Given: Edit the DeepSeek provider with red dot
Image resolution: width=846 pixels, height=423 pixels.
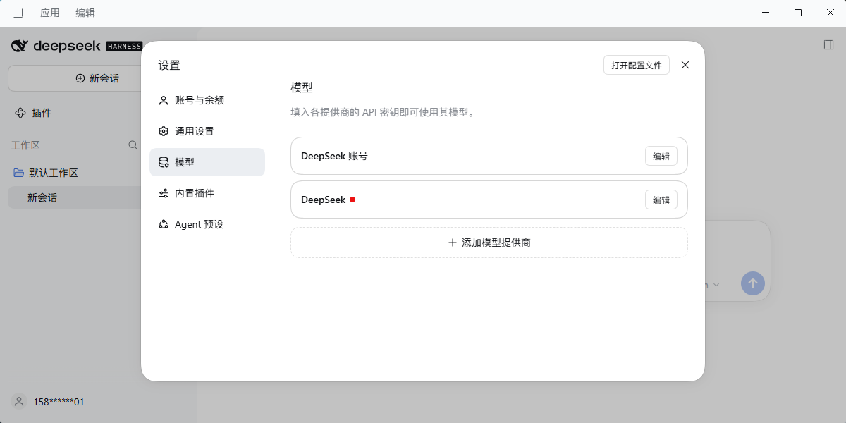Looking at the screenshot, I should point(661,200).
